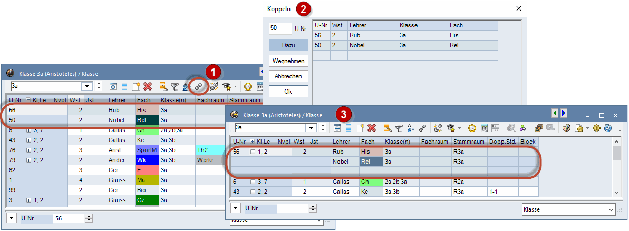Open the 3a class dropdown in the front window

coord(311,128)
